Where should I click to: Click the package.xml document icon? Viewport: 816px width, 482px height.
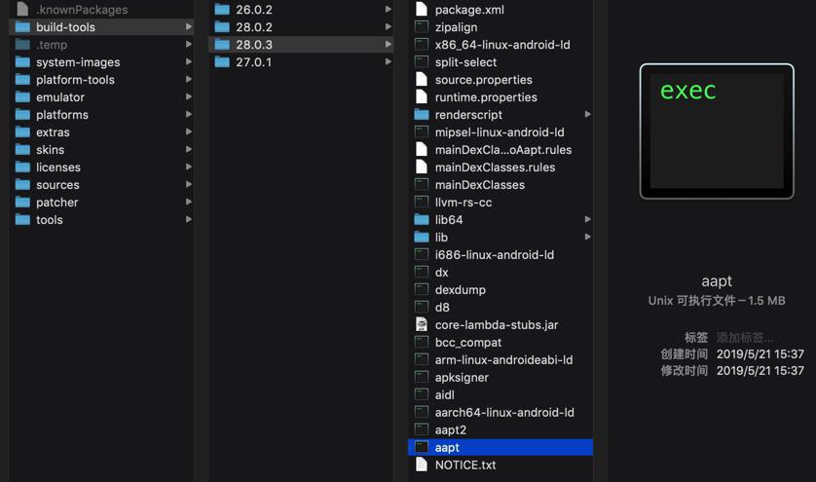coord(422,10)
